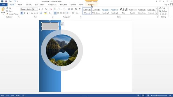The width and height of the screenshot is (173, 97).
Task: Open Layout Options button beside the shape
Action: point(62,24)
